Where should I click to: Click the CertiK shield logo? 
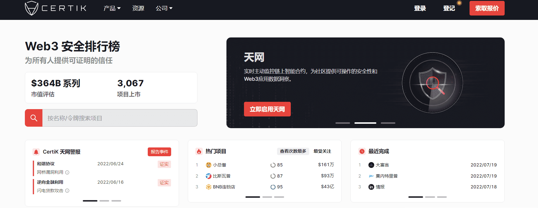pos(32,8)
